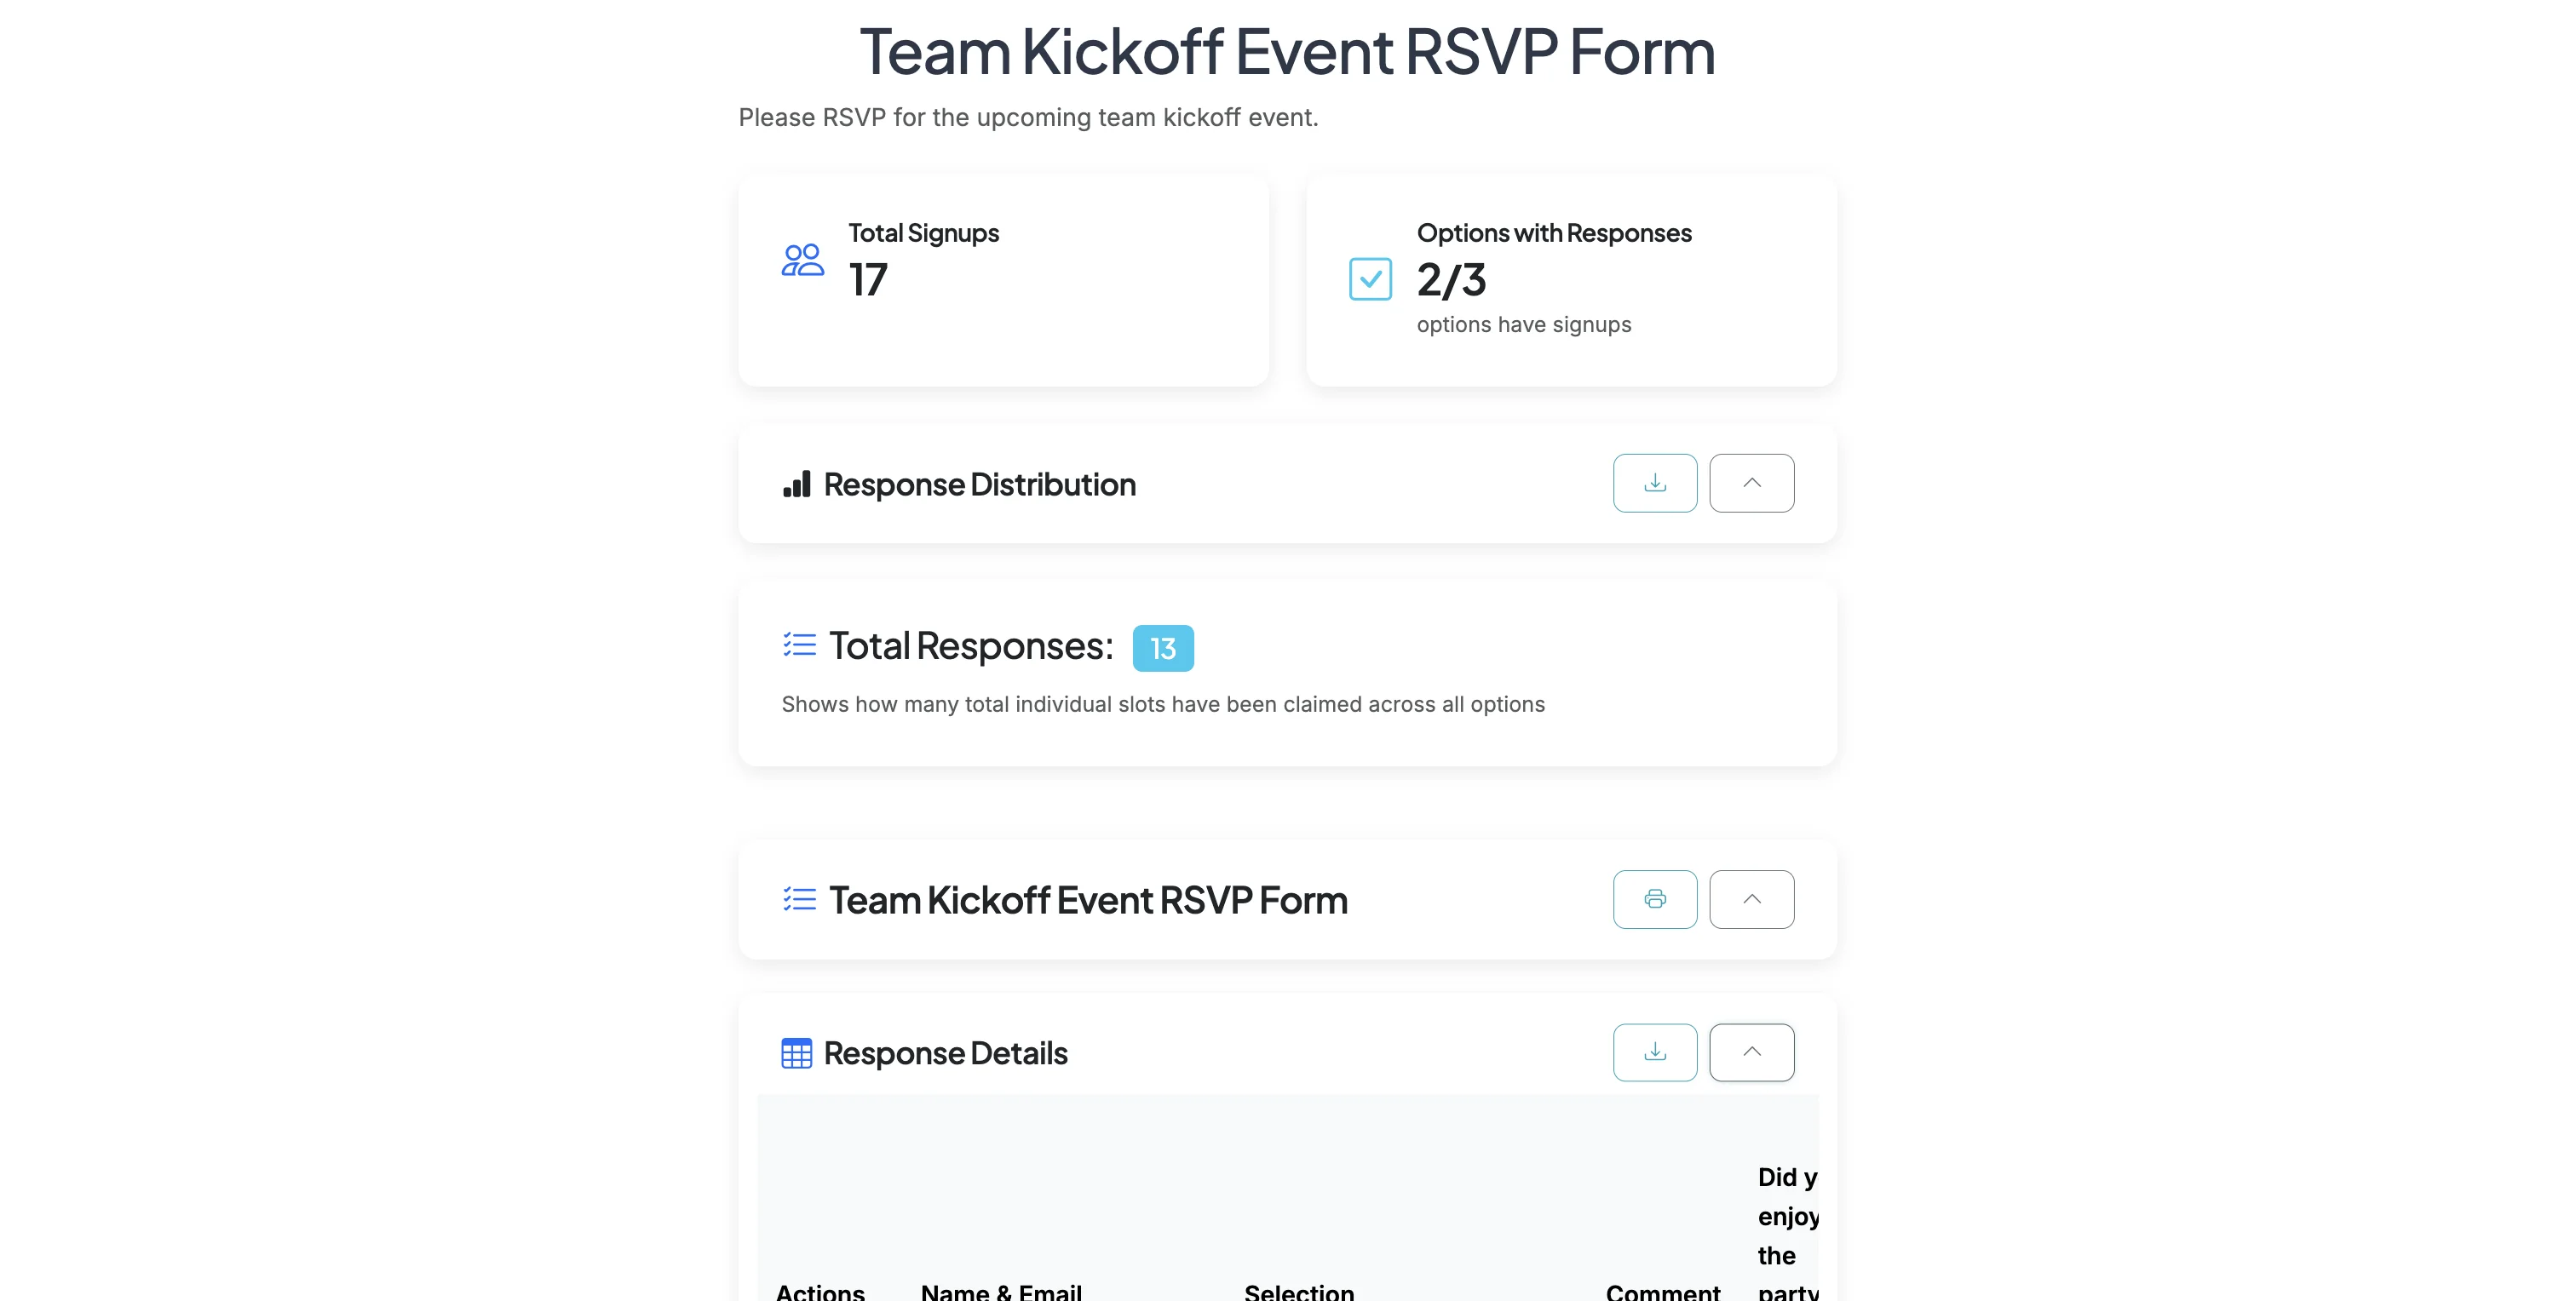This screenshot has width=2576, height=1301.
Task: Collapse the Response Details section
Action: [1751, 1052]
